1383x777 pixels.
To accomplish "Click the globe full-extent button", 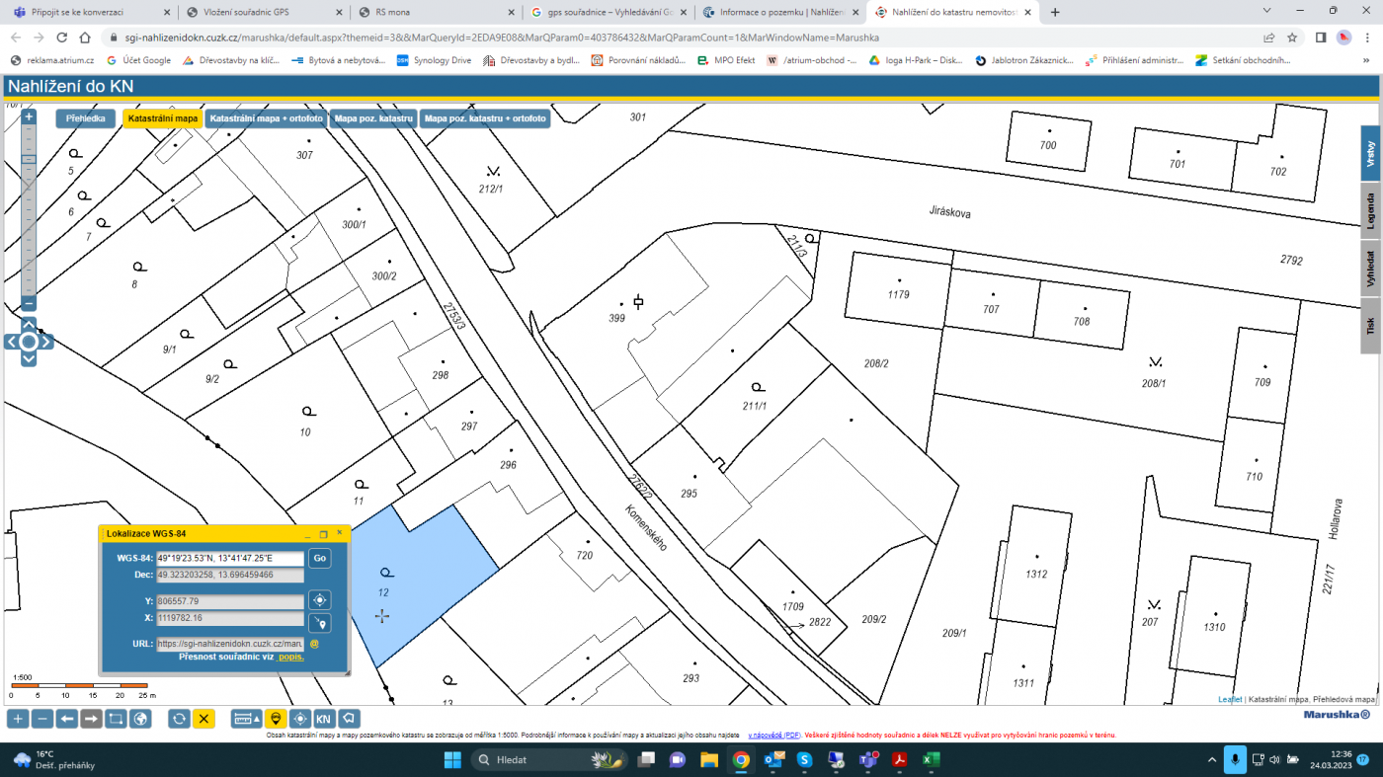I will (140, 719).
